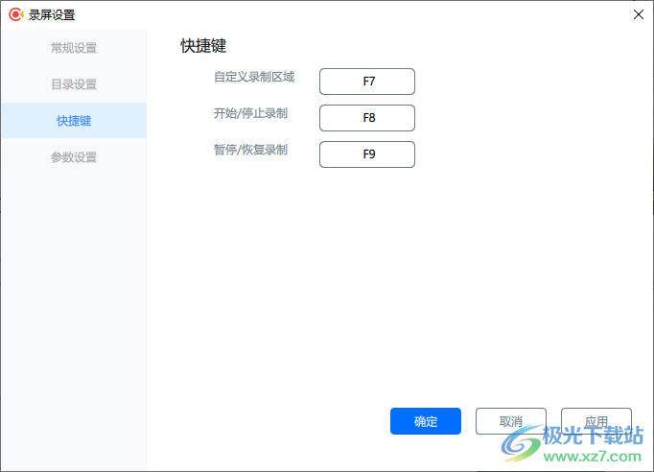Switch to 目录设置 in sidebar
Screen dimensions: 654x472
click(x=74, y=84)
